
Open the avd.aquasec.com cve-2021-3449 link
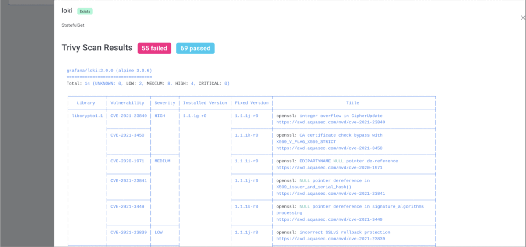coord(329,219)
